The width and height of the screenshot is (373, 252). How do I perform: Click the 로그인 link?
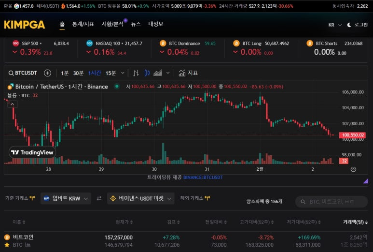click(361, 25)
